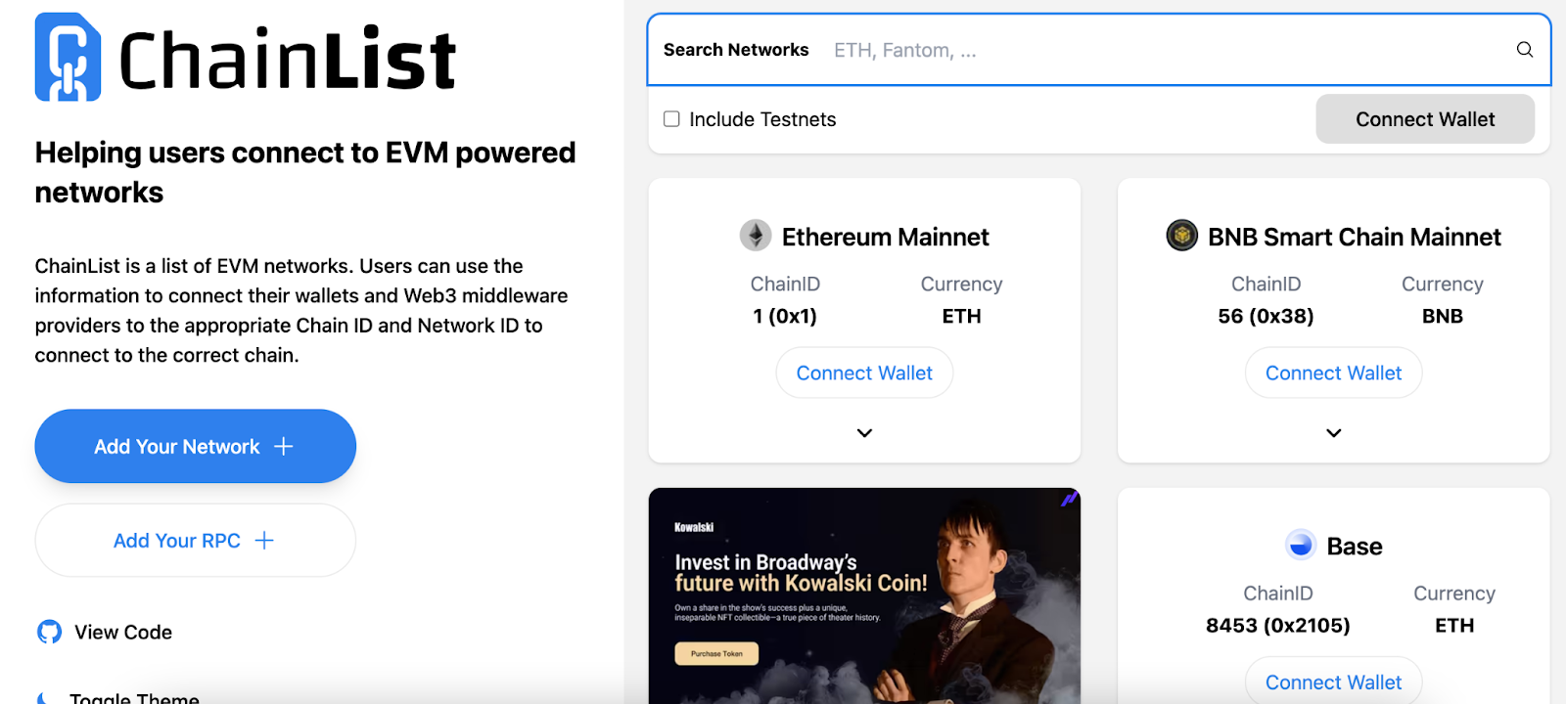
Task: Click the search magnifier icon
Action: [x=1524, y=50]
